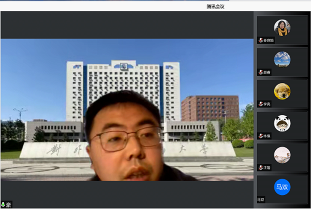Click name label on the top participant tile

[269, 40]
